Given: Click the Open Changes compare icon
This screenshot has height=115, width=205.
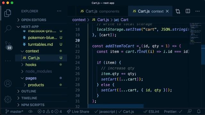Looking at the screenshot, I should [x=178, y=11].
